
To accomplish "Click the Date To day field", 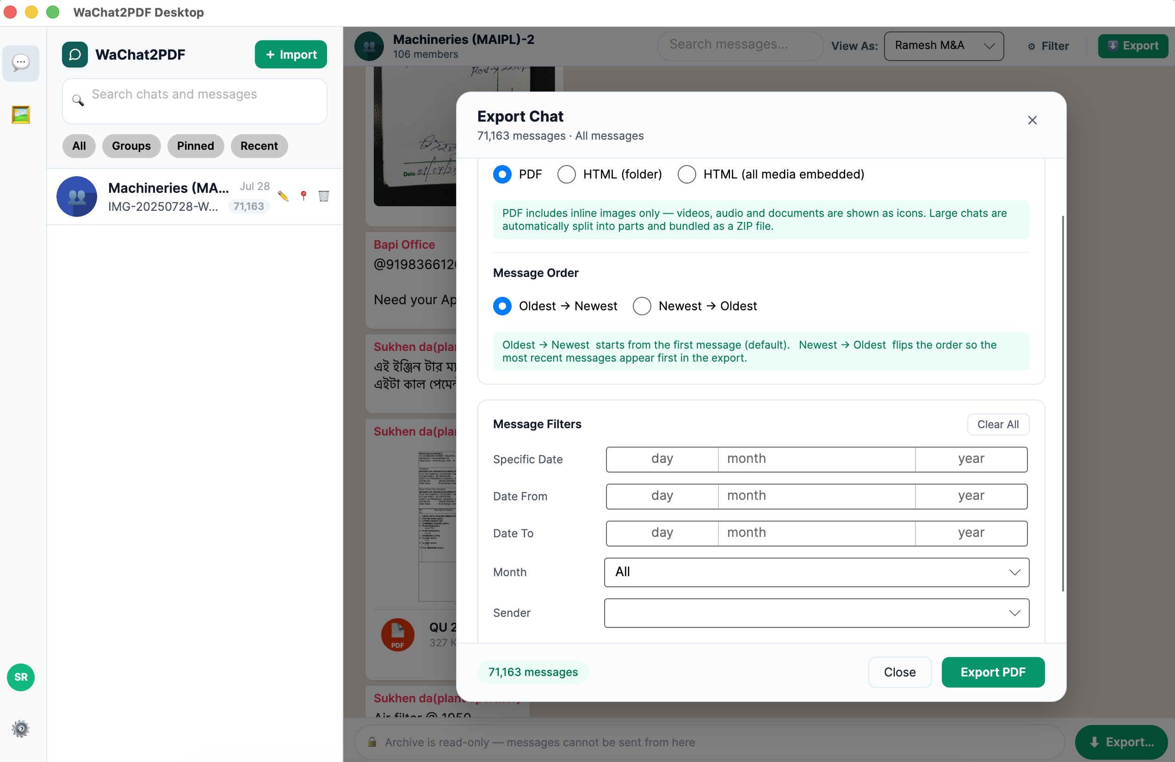I will pyautogui.click(x=662, y=533).
